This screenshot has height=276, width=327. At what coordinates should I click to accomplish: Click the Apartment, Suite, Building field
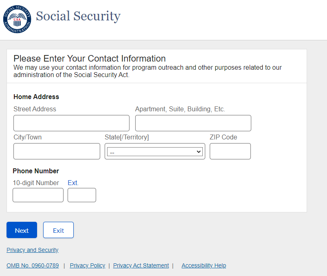coord(193,123)
